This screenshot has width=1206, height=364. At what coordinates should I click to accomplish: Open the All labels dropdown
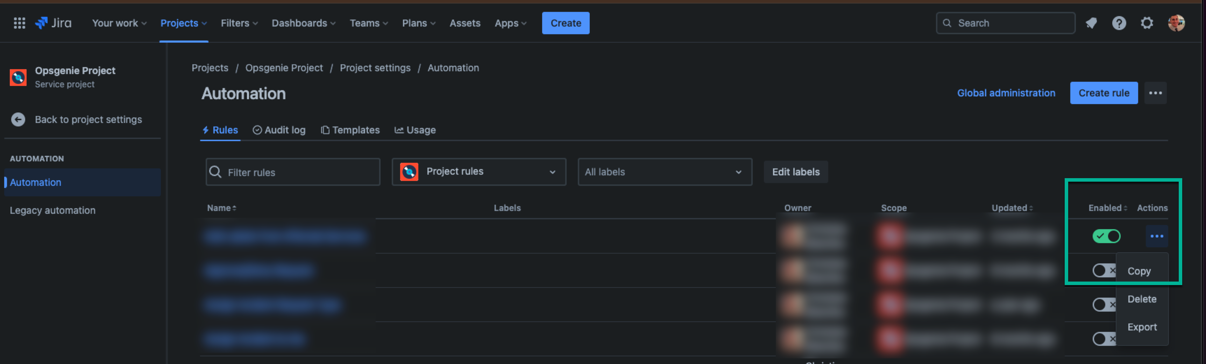click(665, 172)
